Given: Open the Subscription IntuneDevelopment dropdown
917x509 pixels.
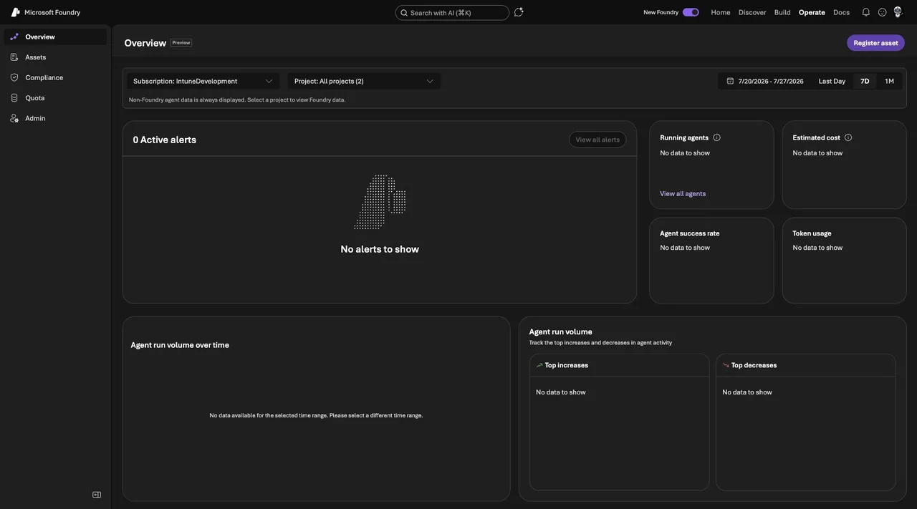Looking at the screenshot, I should pos(203,81).
